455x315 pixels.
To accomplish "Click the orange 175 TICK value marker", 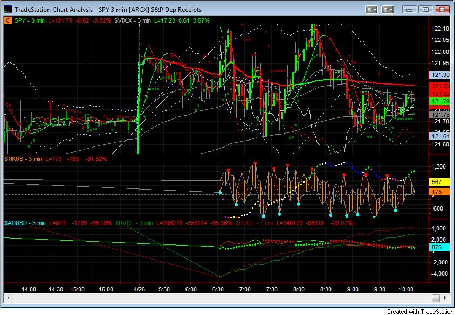I will pos(439,192).
